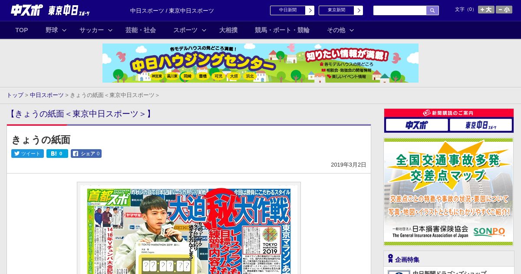Open the TOP menu item

point(22,30)
